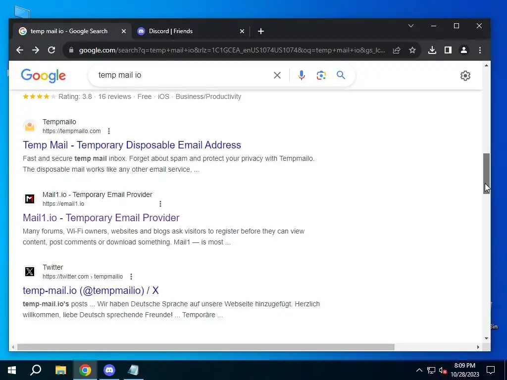The width and height of the screenshot is (507, 380).
Task: Search by image with Google Lens
Action: coord(321,75)
